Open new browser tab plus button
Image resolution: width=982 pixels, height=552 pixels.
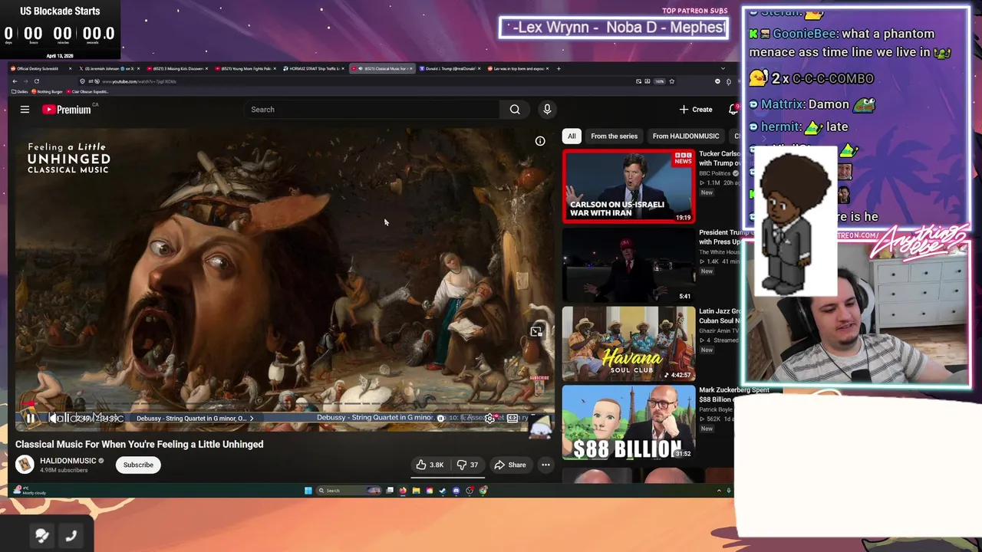559,68
